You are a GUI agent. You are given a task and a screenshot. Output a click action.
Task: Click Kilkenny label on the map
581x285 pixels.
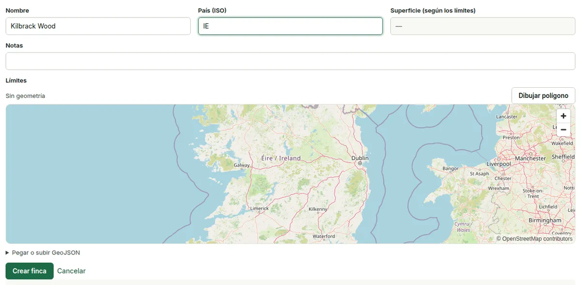click(x=318, y=209)
